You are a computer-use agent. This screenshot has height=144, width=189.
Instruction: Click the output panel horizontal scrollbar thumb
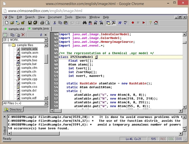coord(36,133)
